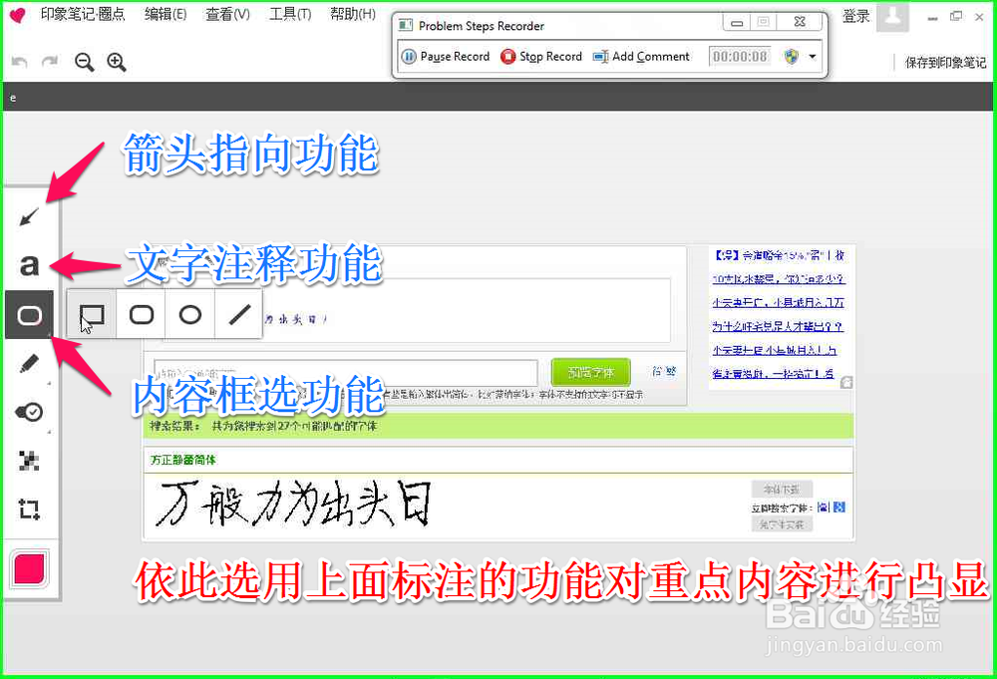Click the Pause Record button
The image size is (997, 679).
pyautogui.click(x=445, y=56)
